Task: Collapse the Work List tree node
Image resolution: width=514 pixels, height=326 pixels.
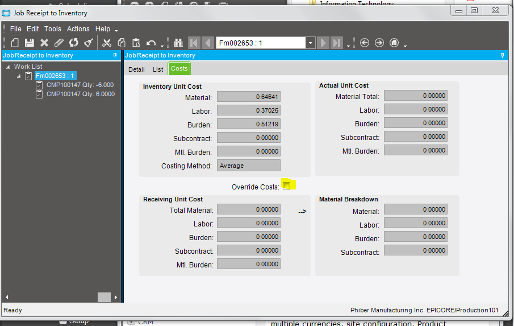Action: [8, 67]
